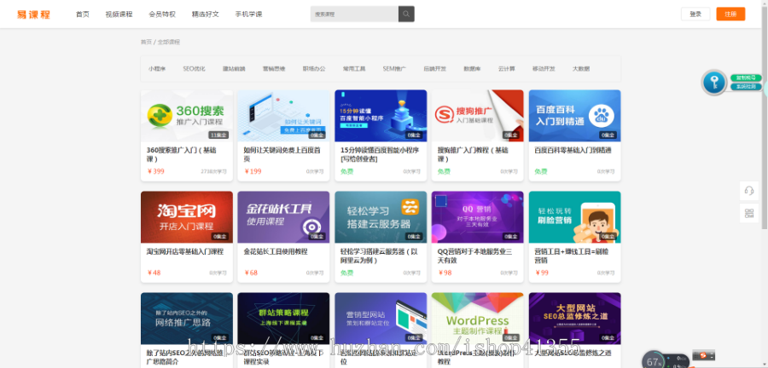
Task: Select the 小程序 category filter
Action: point(157,68)
